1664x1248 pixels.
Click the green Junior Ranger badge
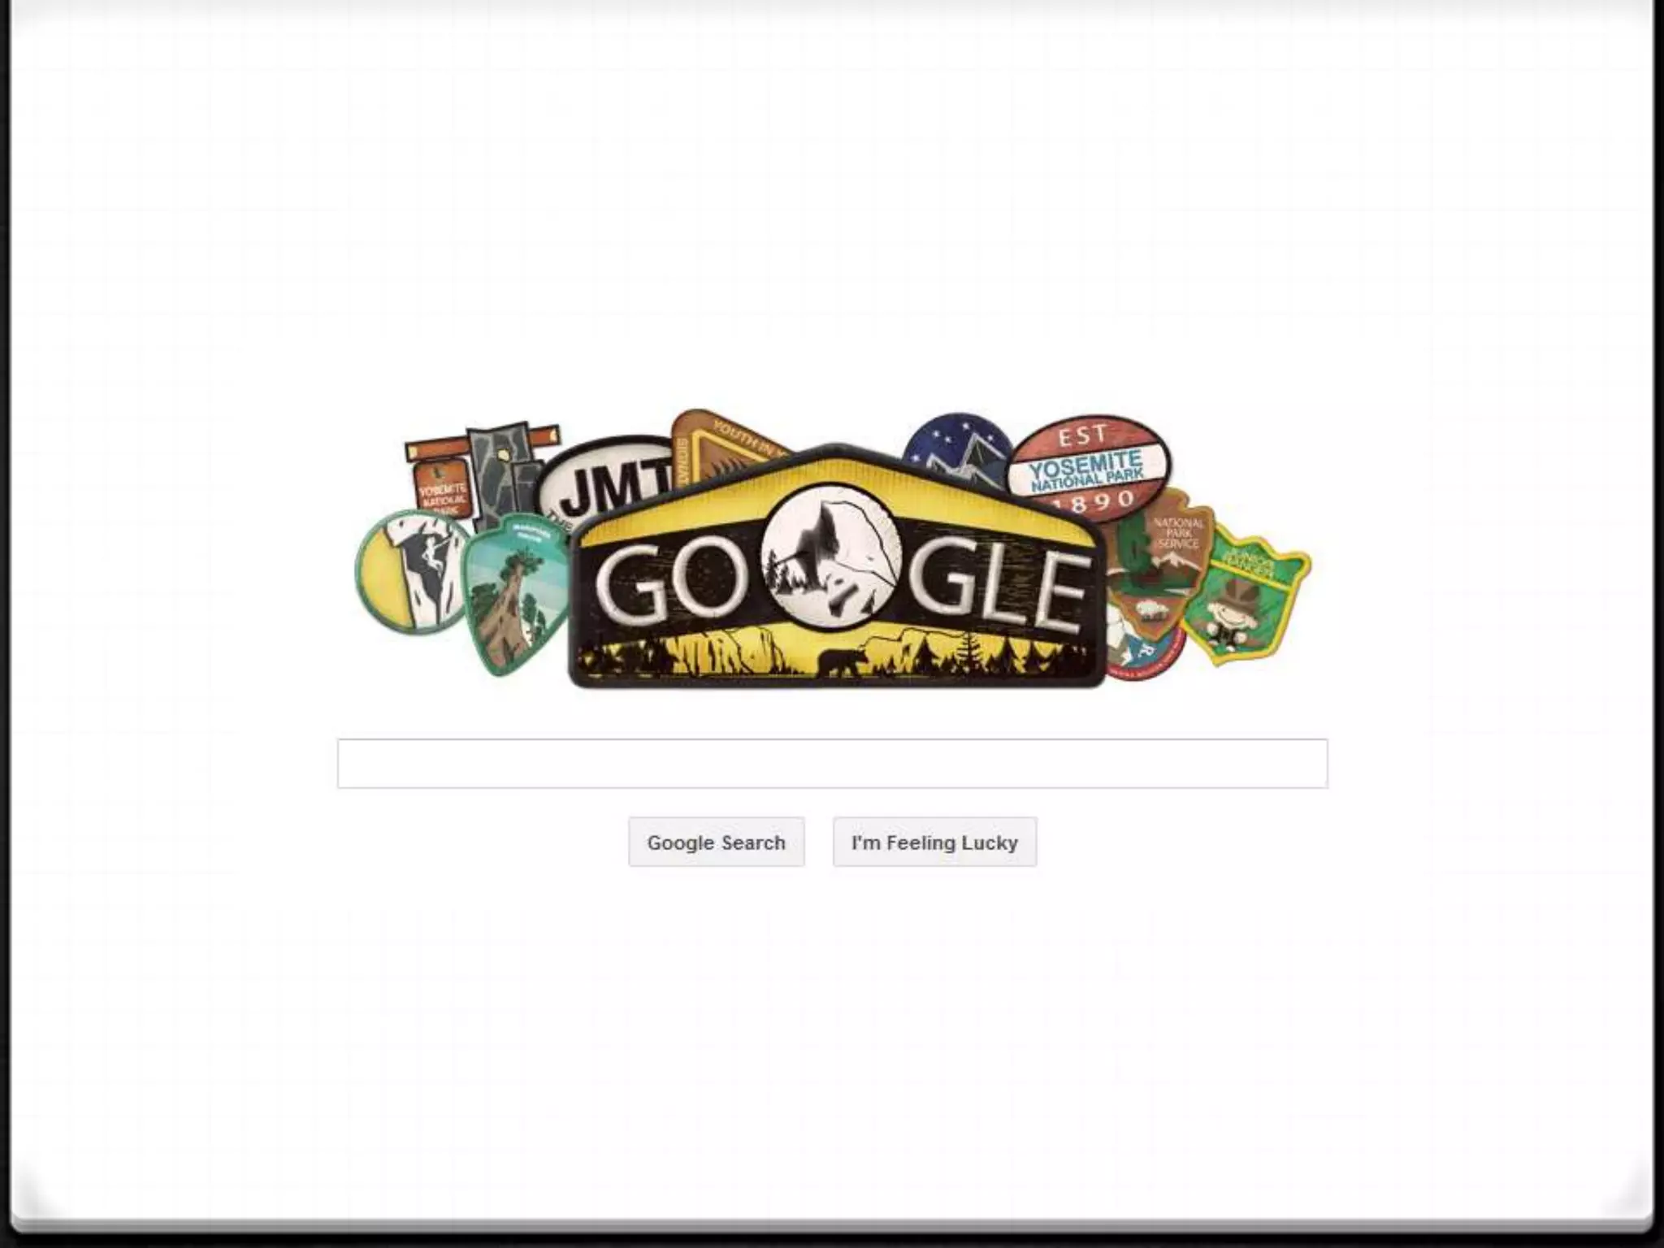tap(1246, 595)
